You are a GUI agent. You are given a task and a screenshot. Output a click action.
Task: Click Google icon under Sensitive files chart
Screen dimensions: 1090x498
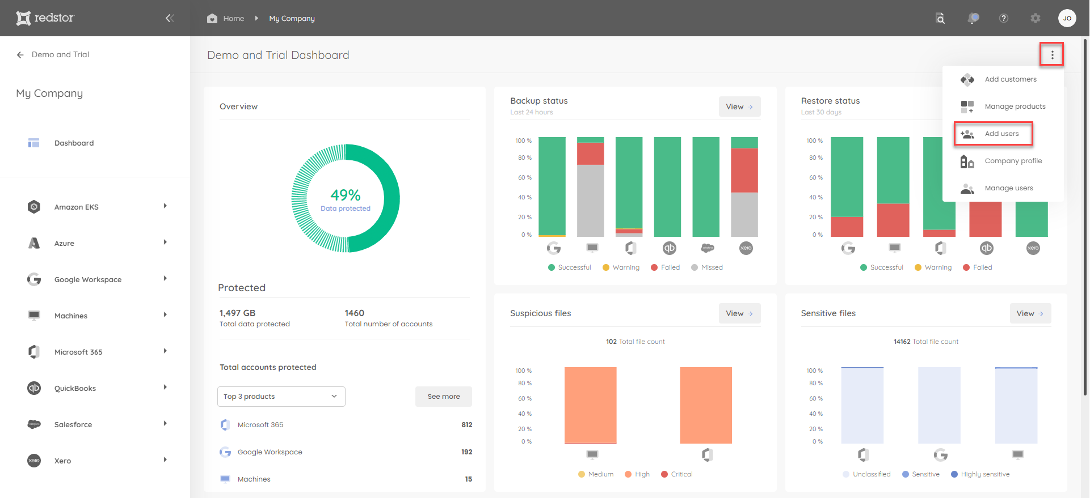coord(941,454)
